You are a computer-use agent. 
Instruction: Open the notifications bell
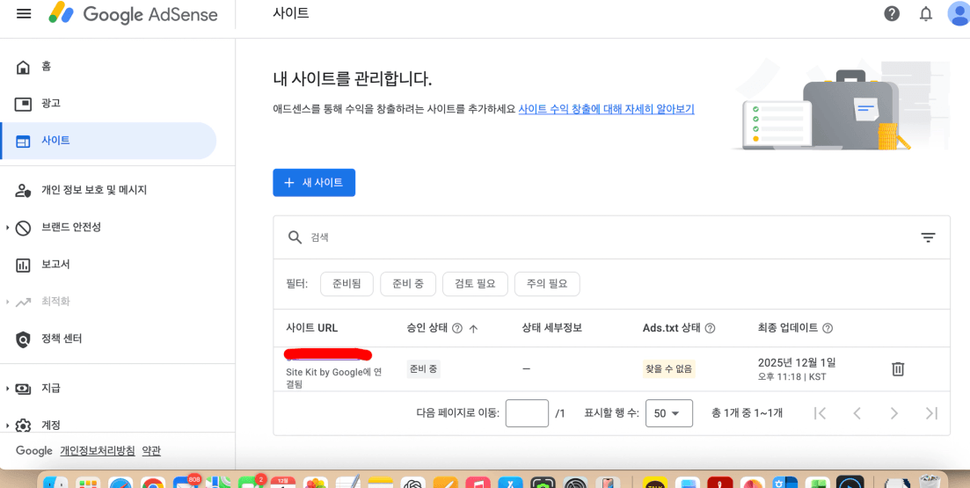[925, 14]
